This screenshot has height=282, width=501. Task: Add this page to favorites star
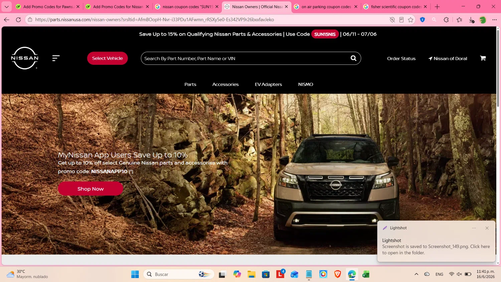410,20
